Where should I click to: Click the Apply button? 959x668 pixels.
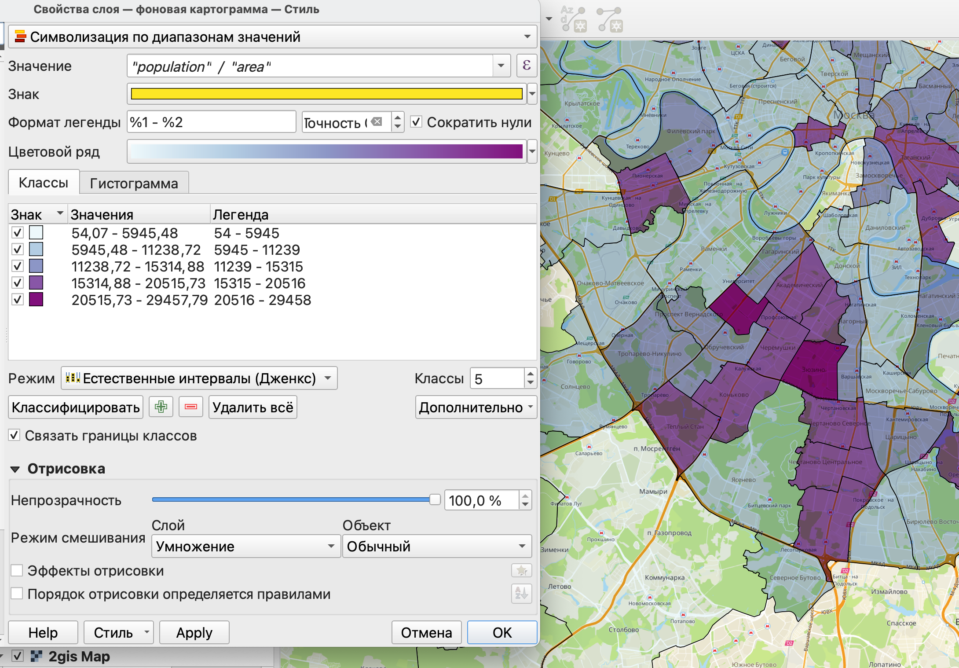[194, 633]
